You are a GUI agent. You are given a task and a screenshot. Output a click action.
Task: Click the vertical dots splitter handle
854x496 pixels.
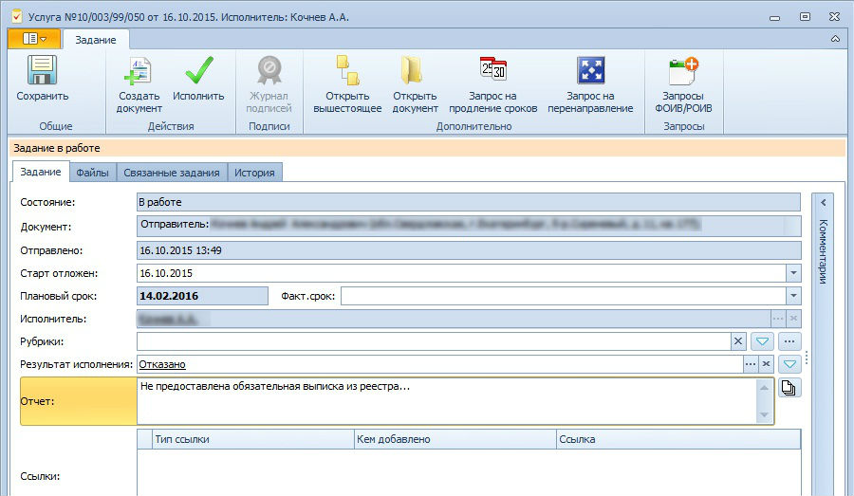pos(807,358)
